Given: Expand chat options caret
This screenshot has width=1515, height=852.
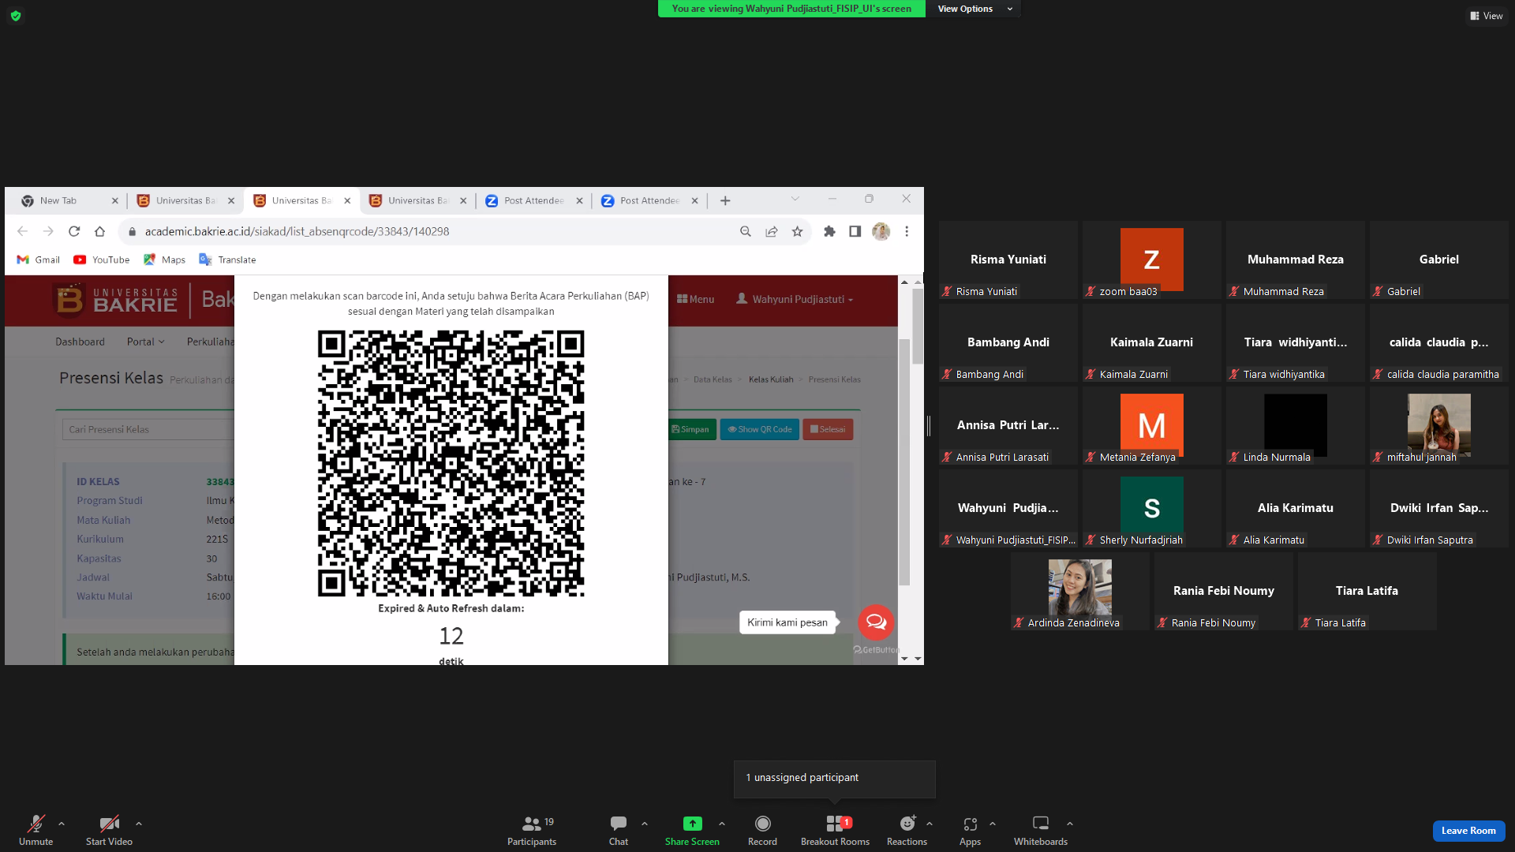Looking at the screenshot, I should tap(645, 824).
